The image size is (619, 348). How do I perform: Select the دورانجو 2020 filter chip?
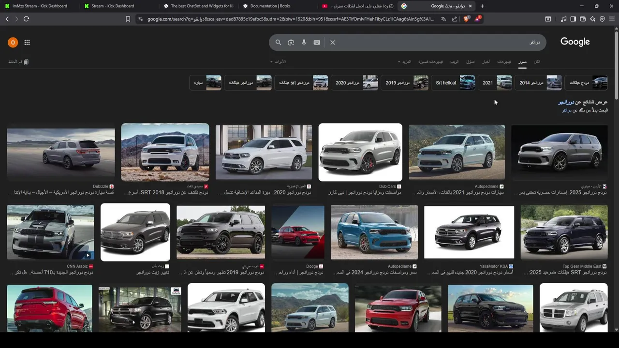click(354, 83)
